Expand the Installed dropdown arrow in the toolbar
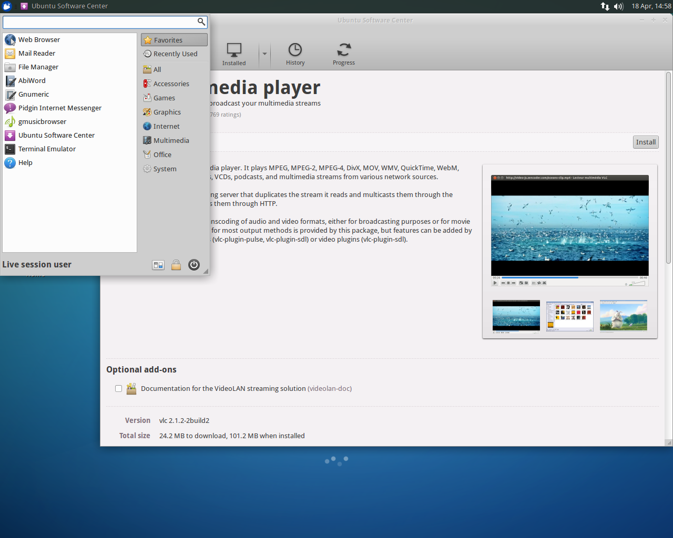The width and height of the screenshot is (673, 538). tap(264, 54)
